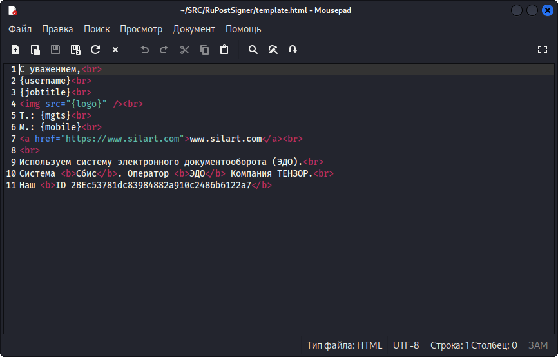Click the Save As toolbar icon
Image resolution: width=558 pixels, height=357 pixels.
coord(75,50)
